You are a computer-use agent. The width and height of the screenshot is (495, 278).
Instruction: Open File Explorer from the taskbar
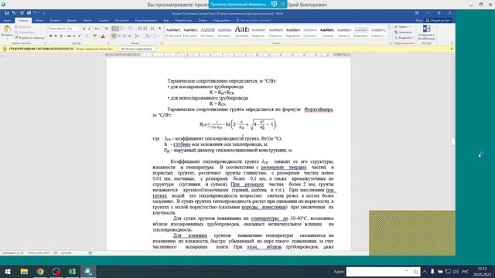click(x=24, y=271)
